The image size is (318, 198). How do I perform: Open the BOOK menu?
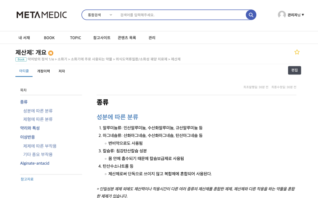[49, 38]
